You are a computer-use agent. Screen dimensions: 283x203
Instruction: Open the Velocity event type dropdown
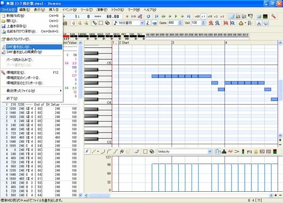[210, 152]
